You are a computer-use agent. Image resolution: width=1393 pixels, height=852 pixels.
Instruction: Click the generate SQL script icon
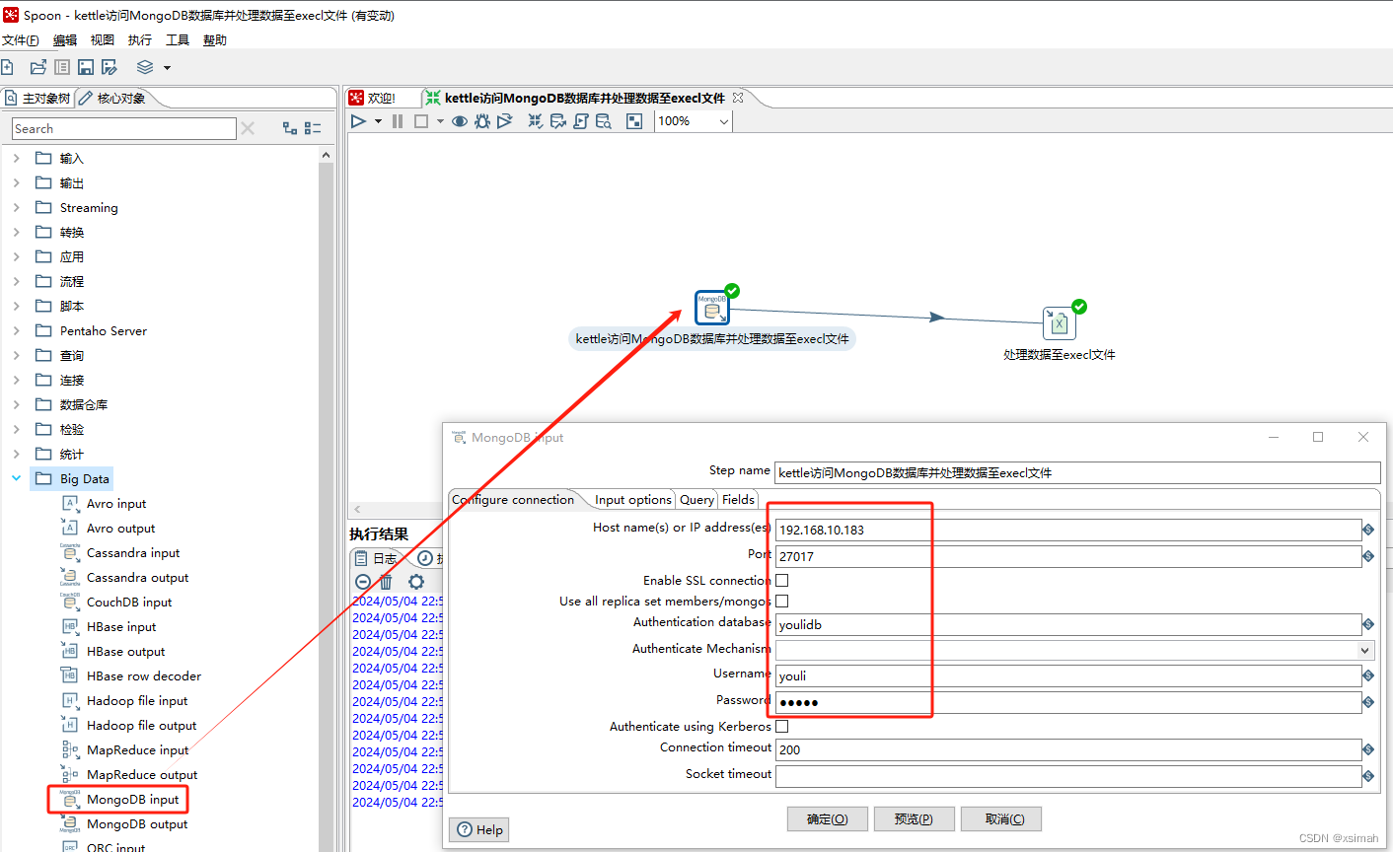point(581,121)
